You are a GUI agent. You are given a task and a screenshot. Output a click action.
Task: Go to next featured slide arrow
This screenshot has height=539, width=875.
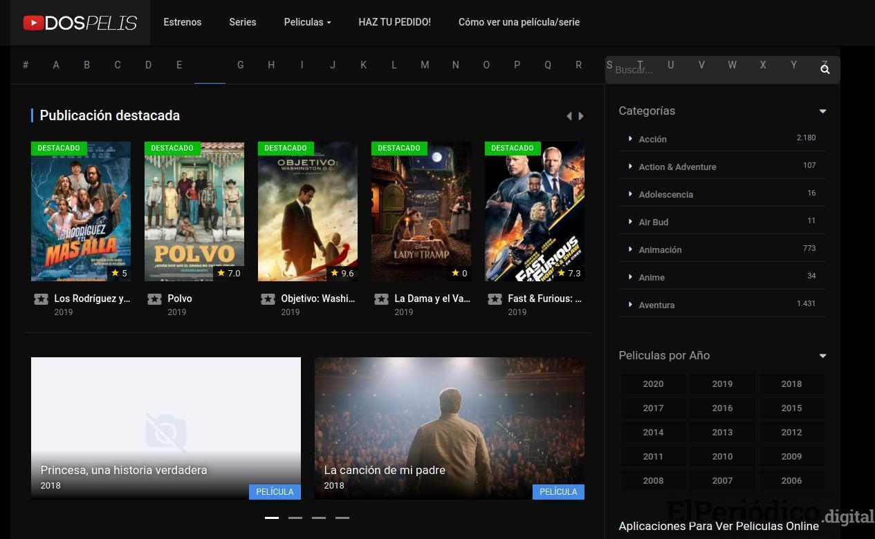tap(581, 116)
